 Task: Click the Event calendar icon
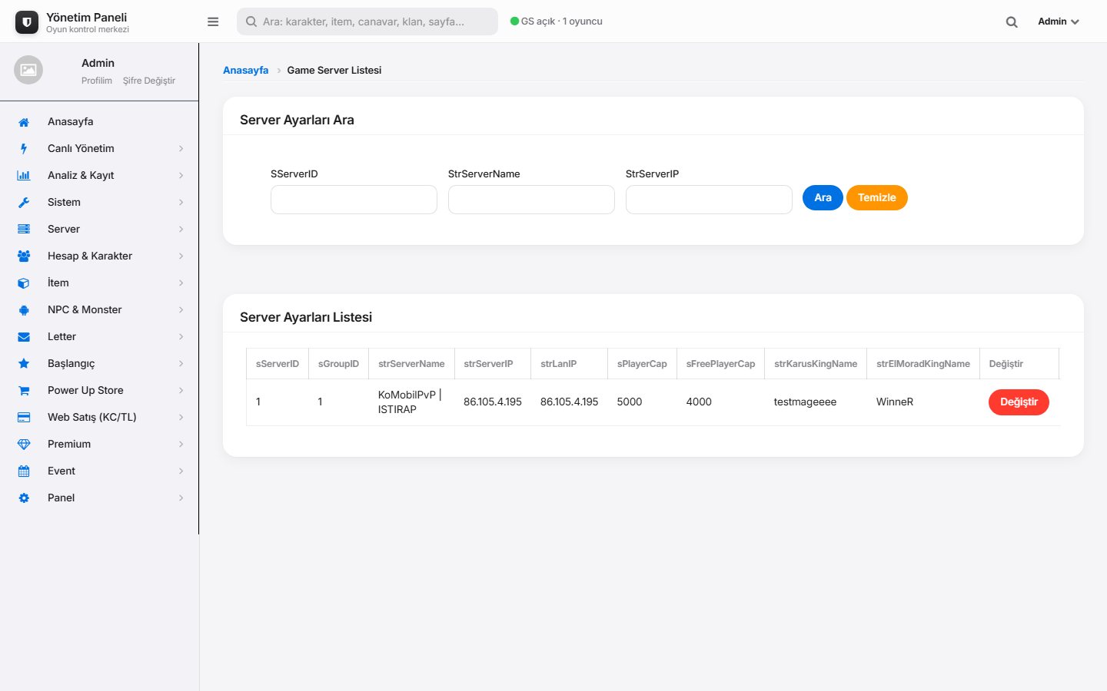[24, 471]
